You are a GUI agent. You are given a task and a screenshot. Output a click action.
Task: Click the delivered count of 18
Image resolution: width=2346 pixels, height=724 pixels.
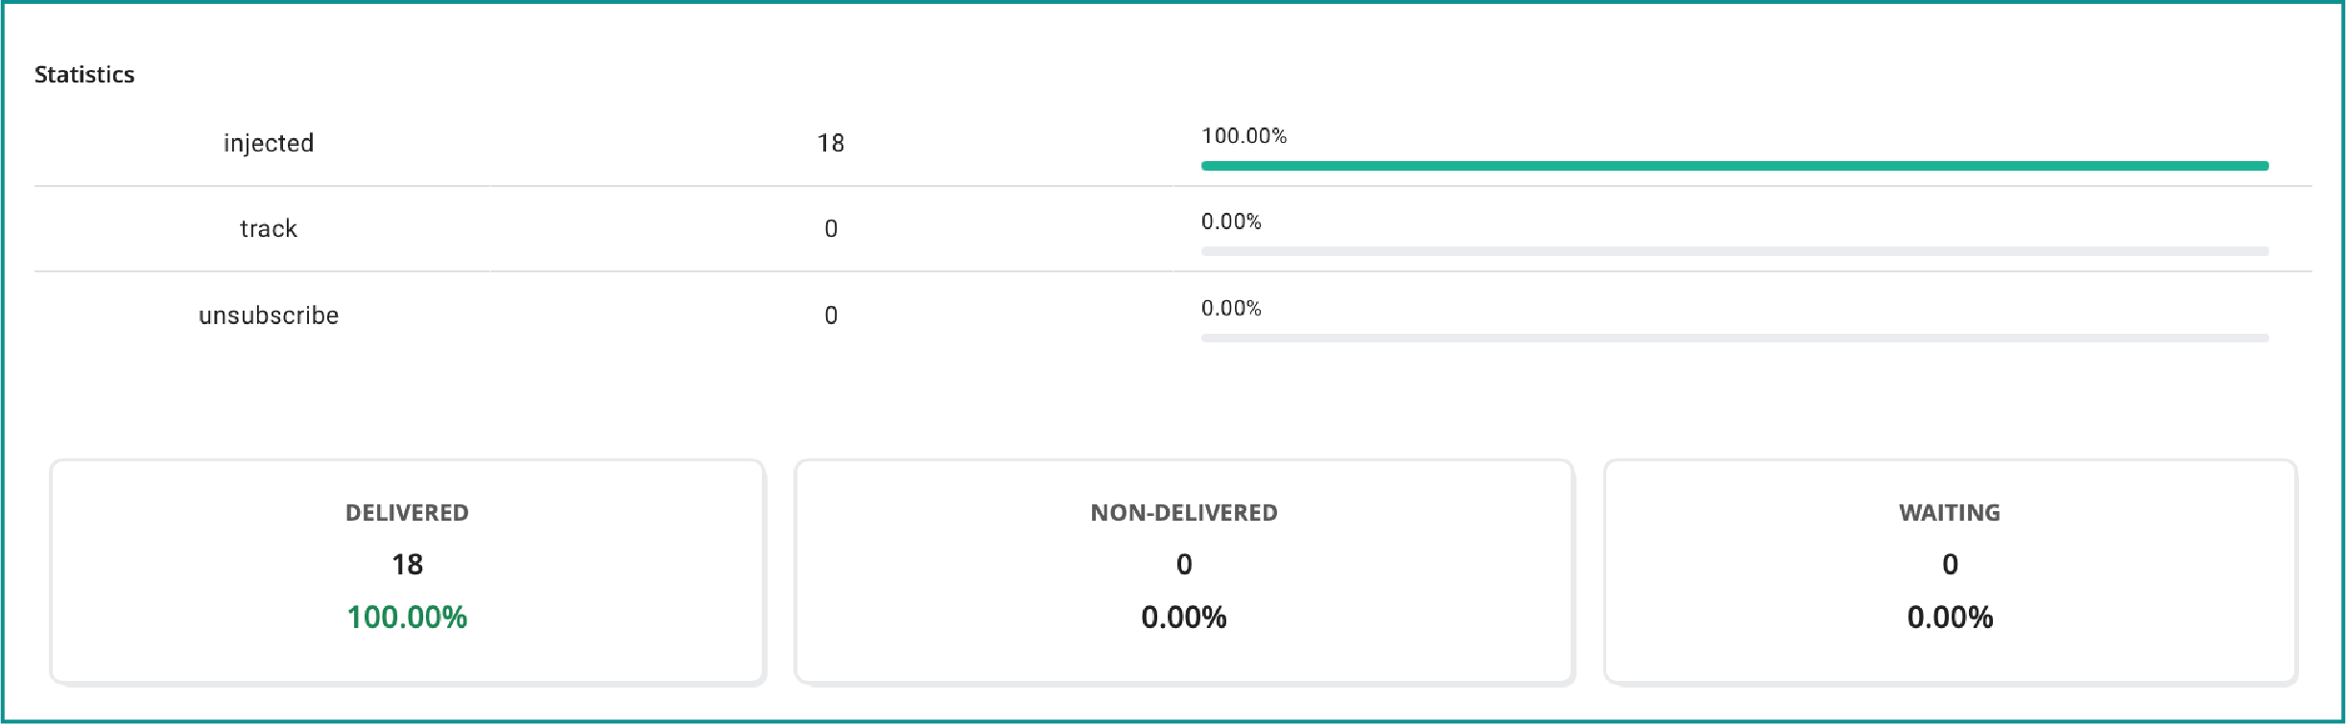pos(407,564)
